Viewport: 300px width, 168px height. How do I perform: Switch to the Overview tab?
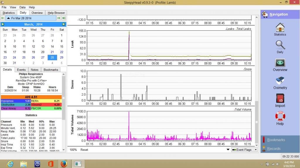[x=37, y=13]
